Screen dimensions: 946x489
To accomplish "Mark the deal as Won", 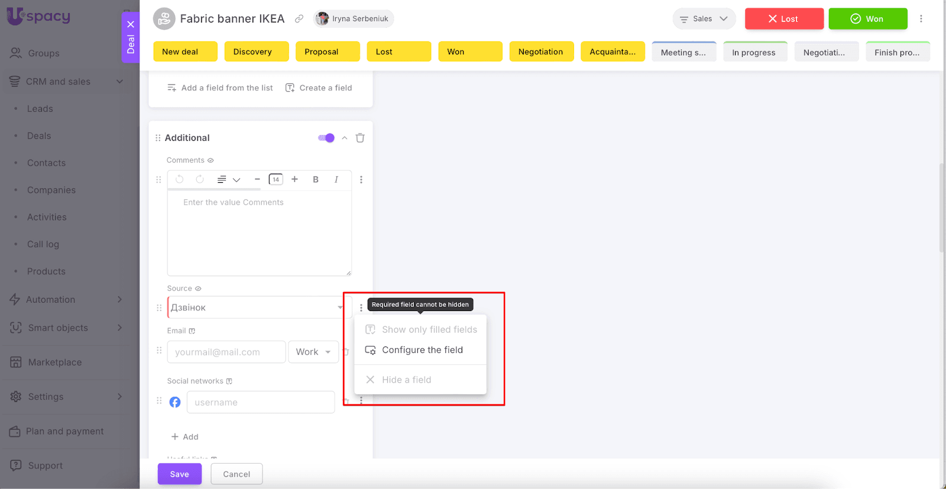I will [867, 19].
